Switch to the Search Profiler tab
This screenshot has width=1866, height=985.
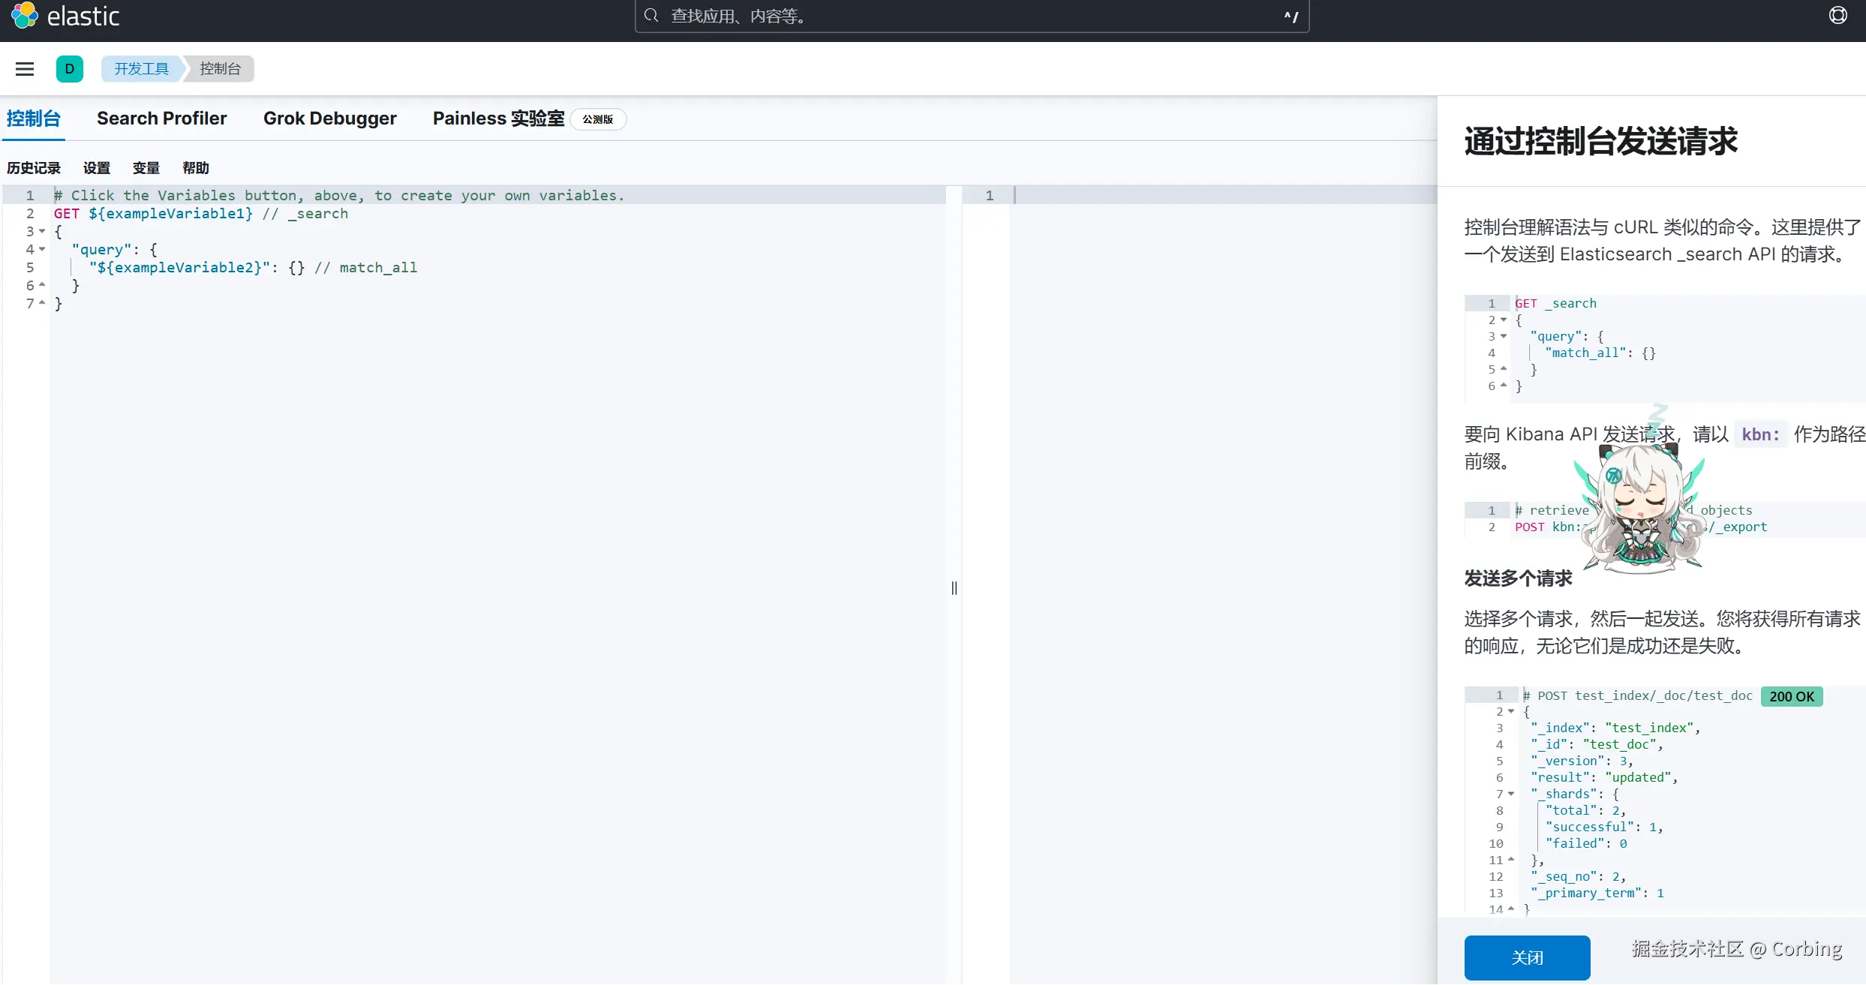coord(161,119)
